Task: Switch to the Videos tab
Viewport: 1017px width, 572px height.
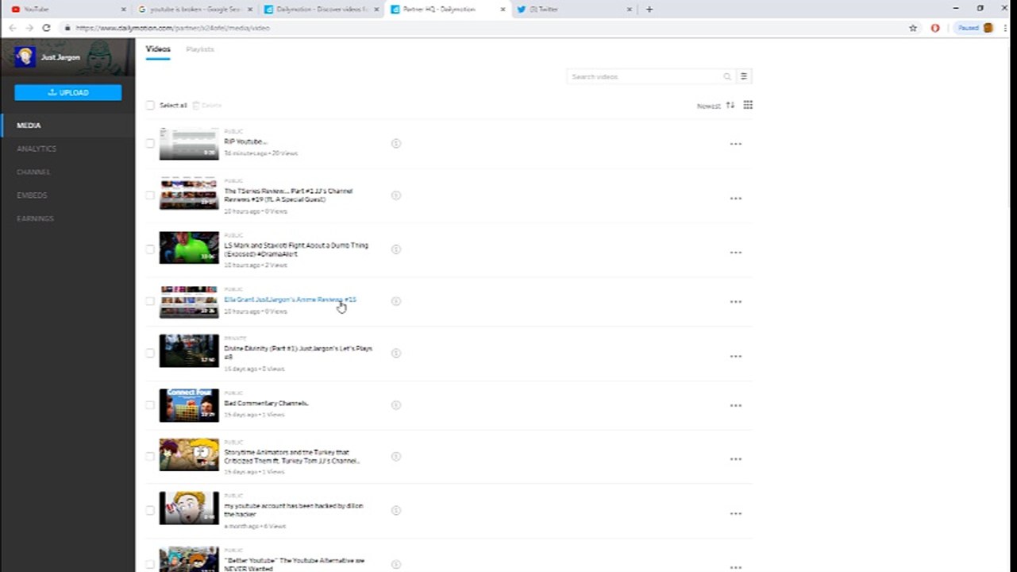Action: pyautogui.click(x=158, y=49)
